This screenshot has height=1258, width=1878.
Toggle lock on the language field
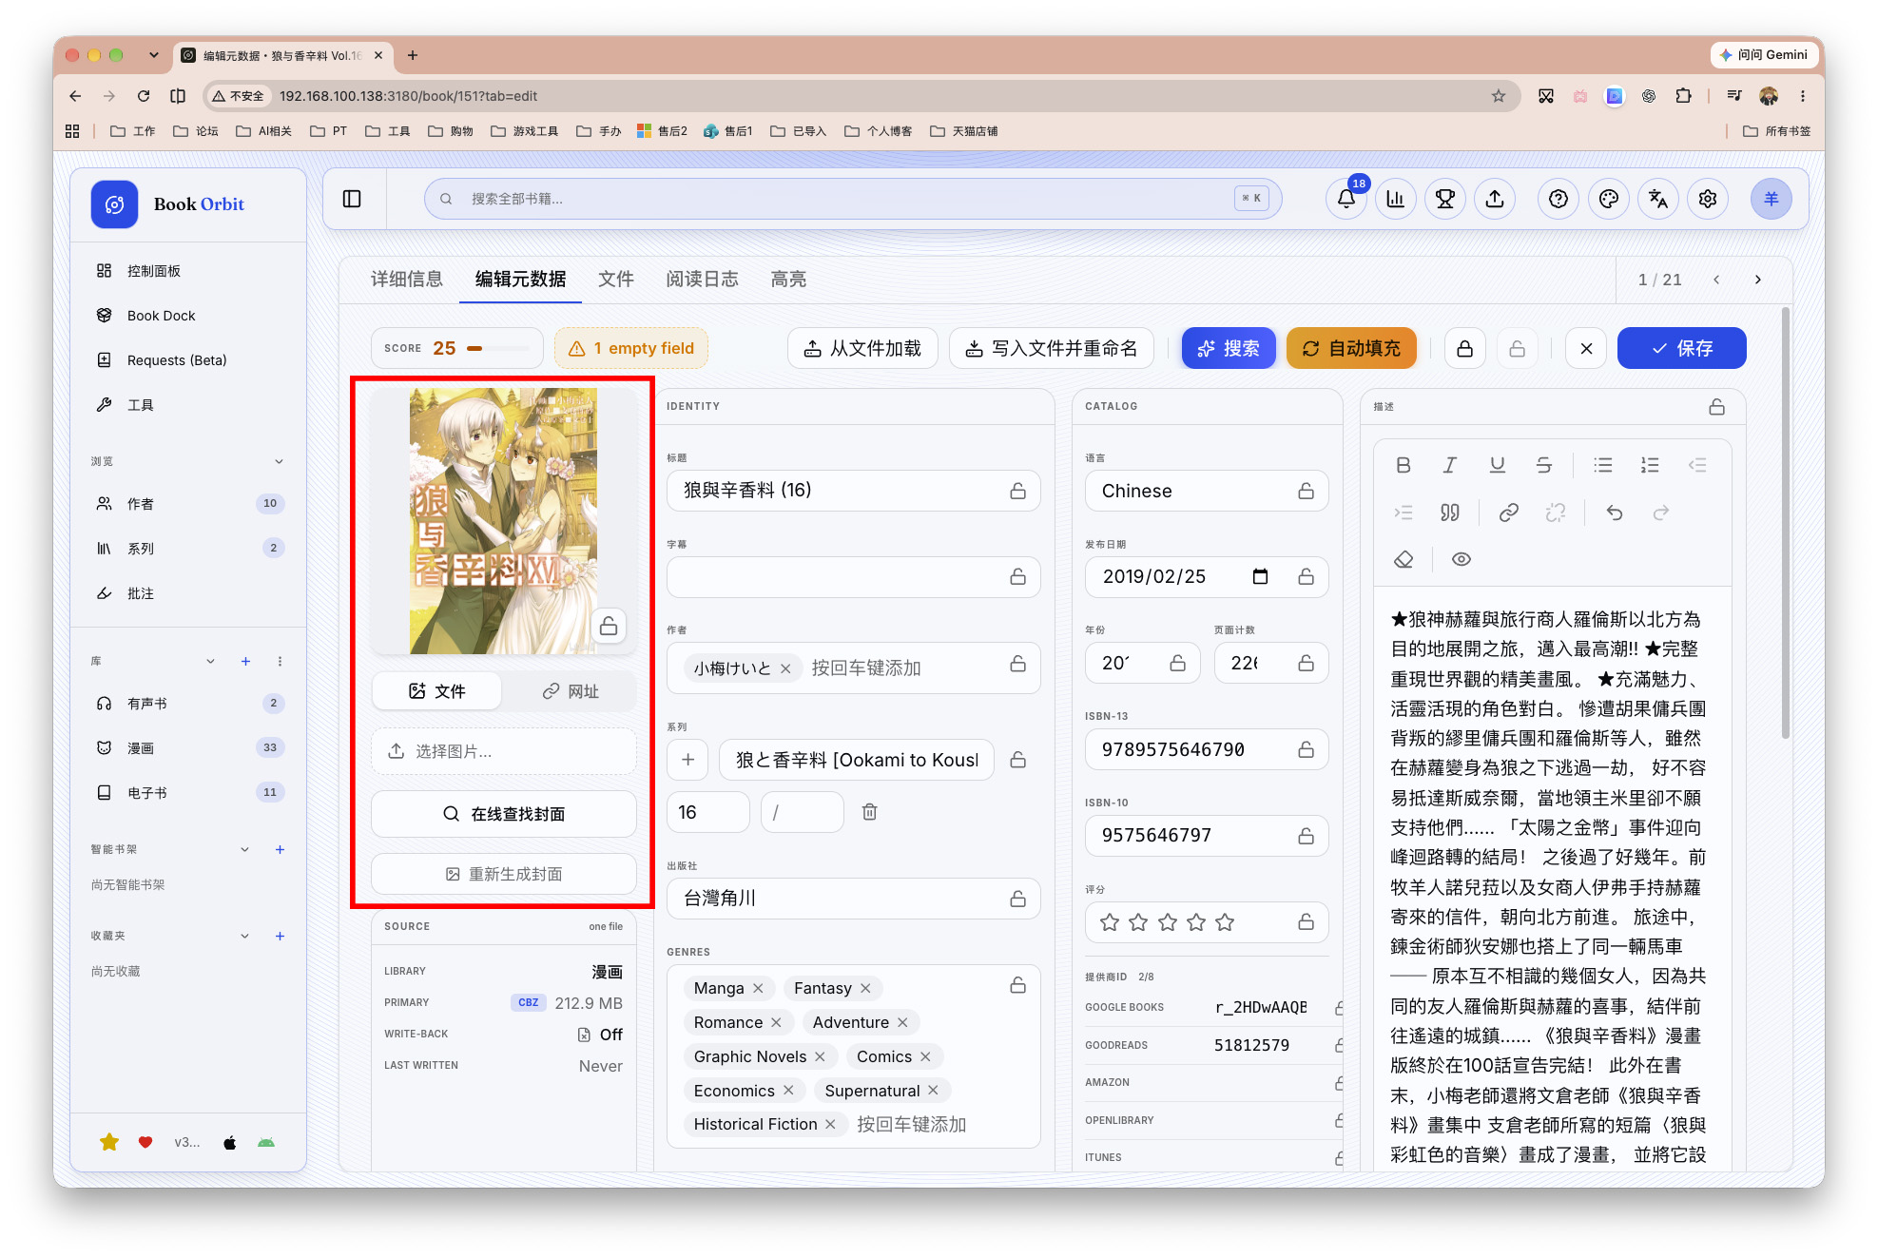(1306, 491)
